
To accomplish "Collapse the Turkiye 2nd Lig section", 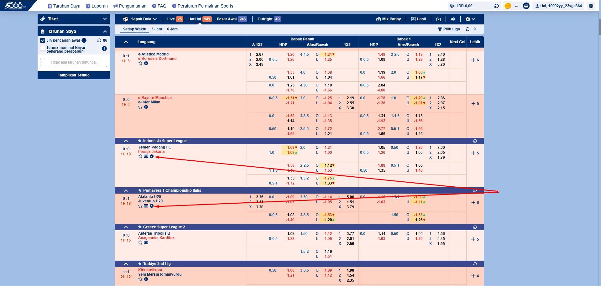I will [x=126, y=264].
